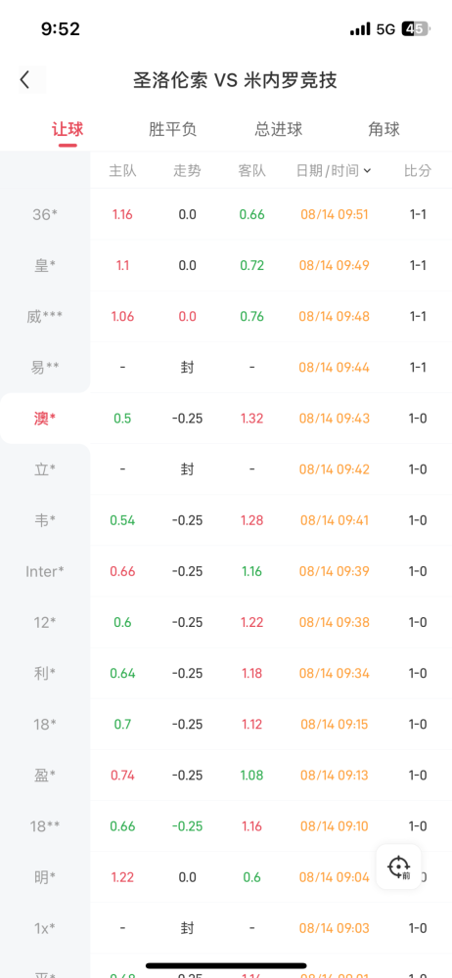
Task: Tap the cellular signal bars icon
Action: click(360, 29)
